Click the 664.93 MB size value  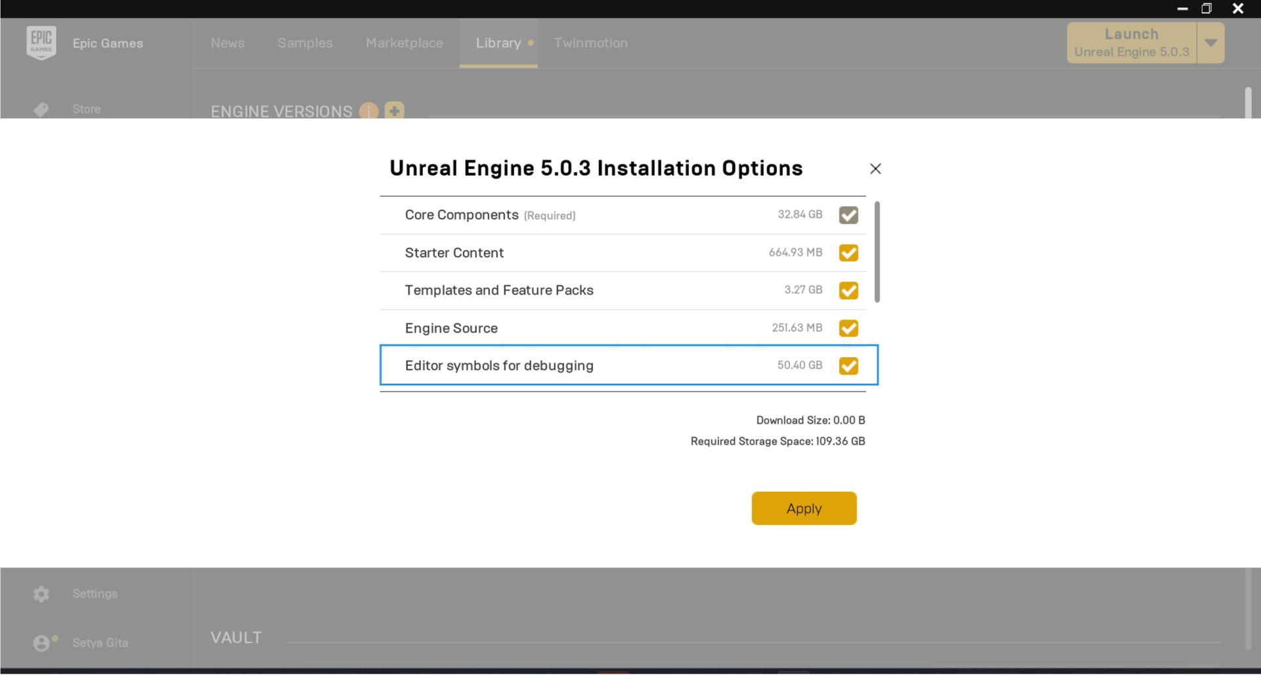[795, 253]
